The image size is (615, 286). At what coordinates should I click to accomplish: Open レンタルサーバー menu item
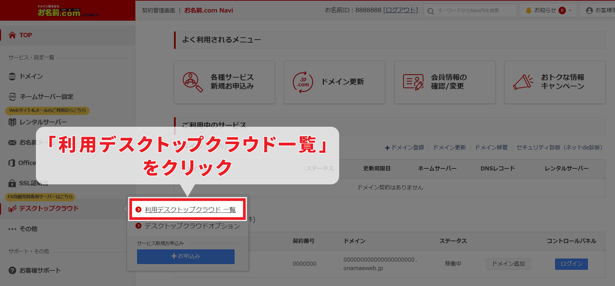(43, 122)
